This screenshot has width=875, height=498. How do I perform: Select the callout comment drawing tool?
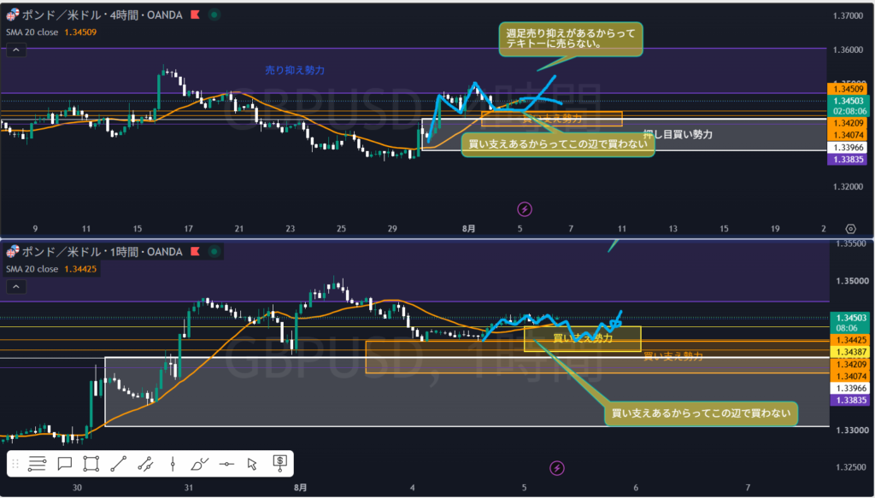[x=65, y=464]
